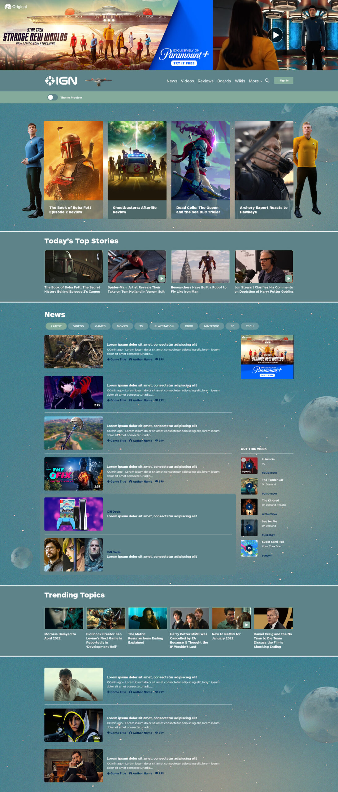Click the Sign In button

click(x=284, y=80)
